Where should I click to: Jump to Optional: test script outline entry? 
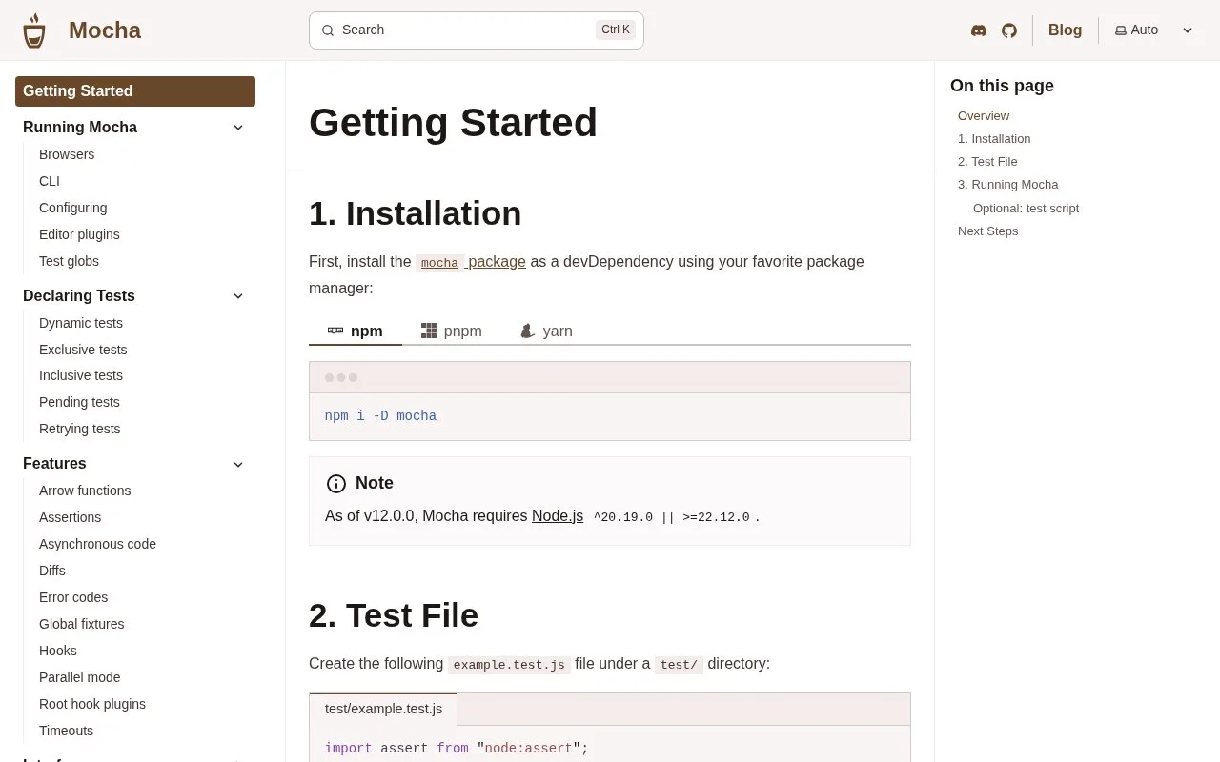1026,208
